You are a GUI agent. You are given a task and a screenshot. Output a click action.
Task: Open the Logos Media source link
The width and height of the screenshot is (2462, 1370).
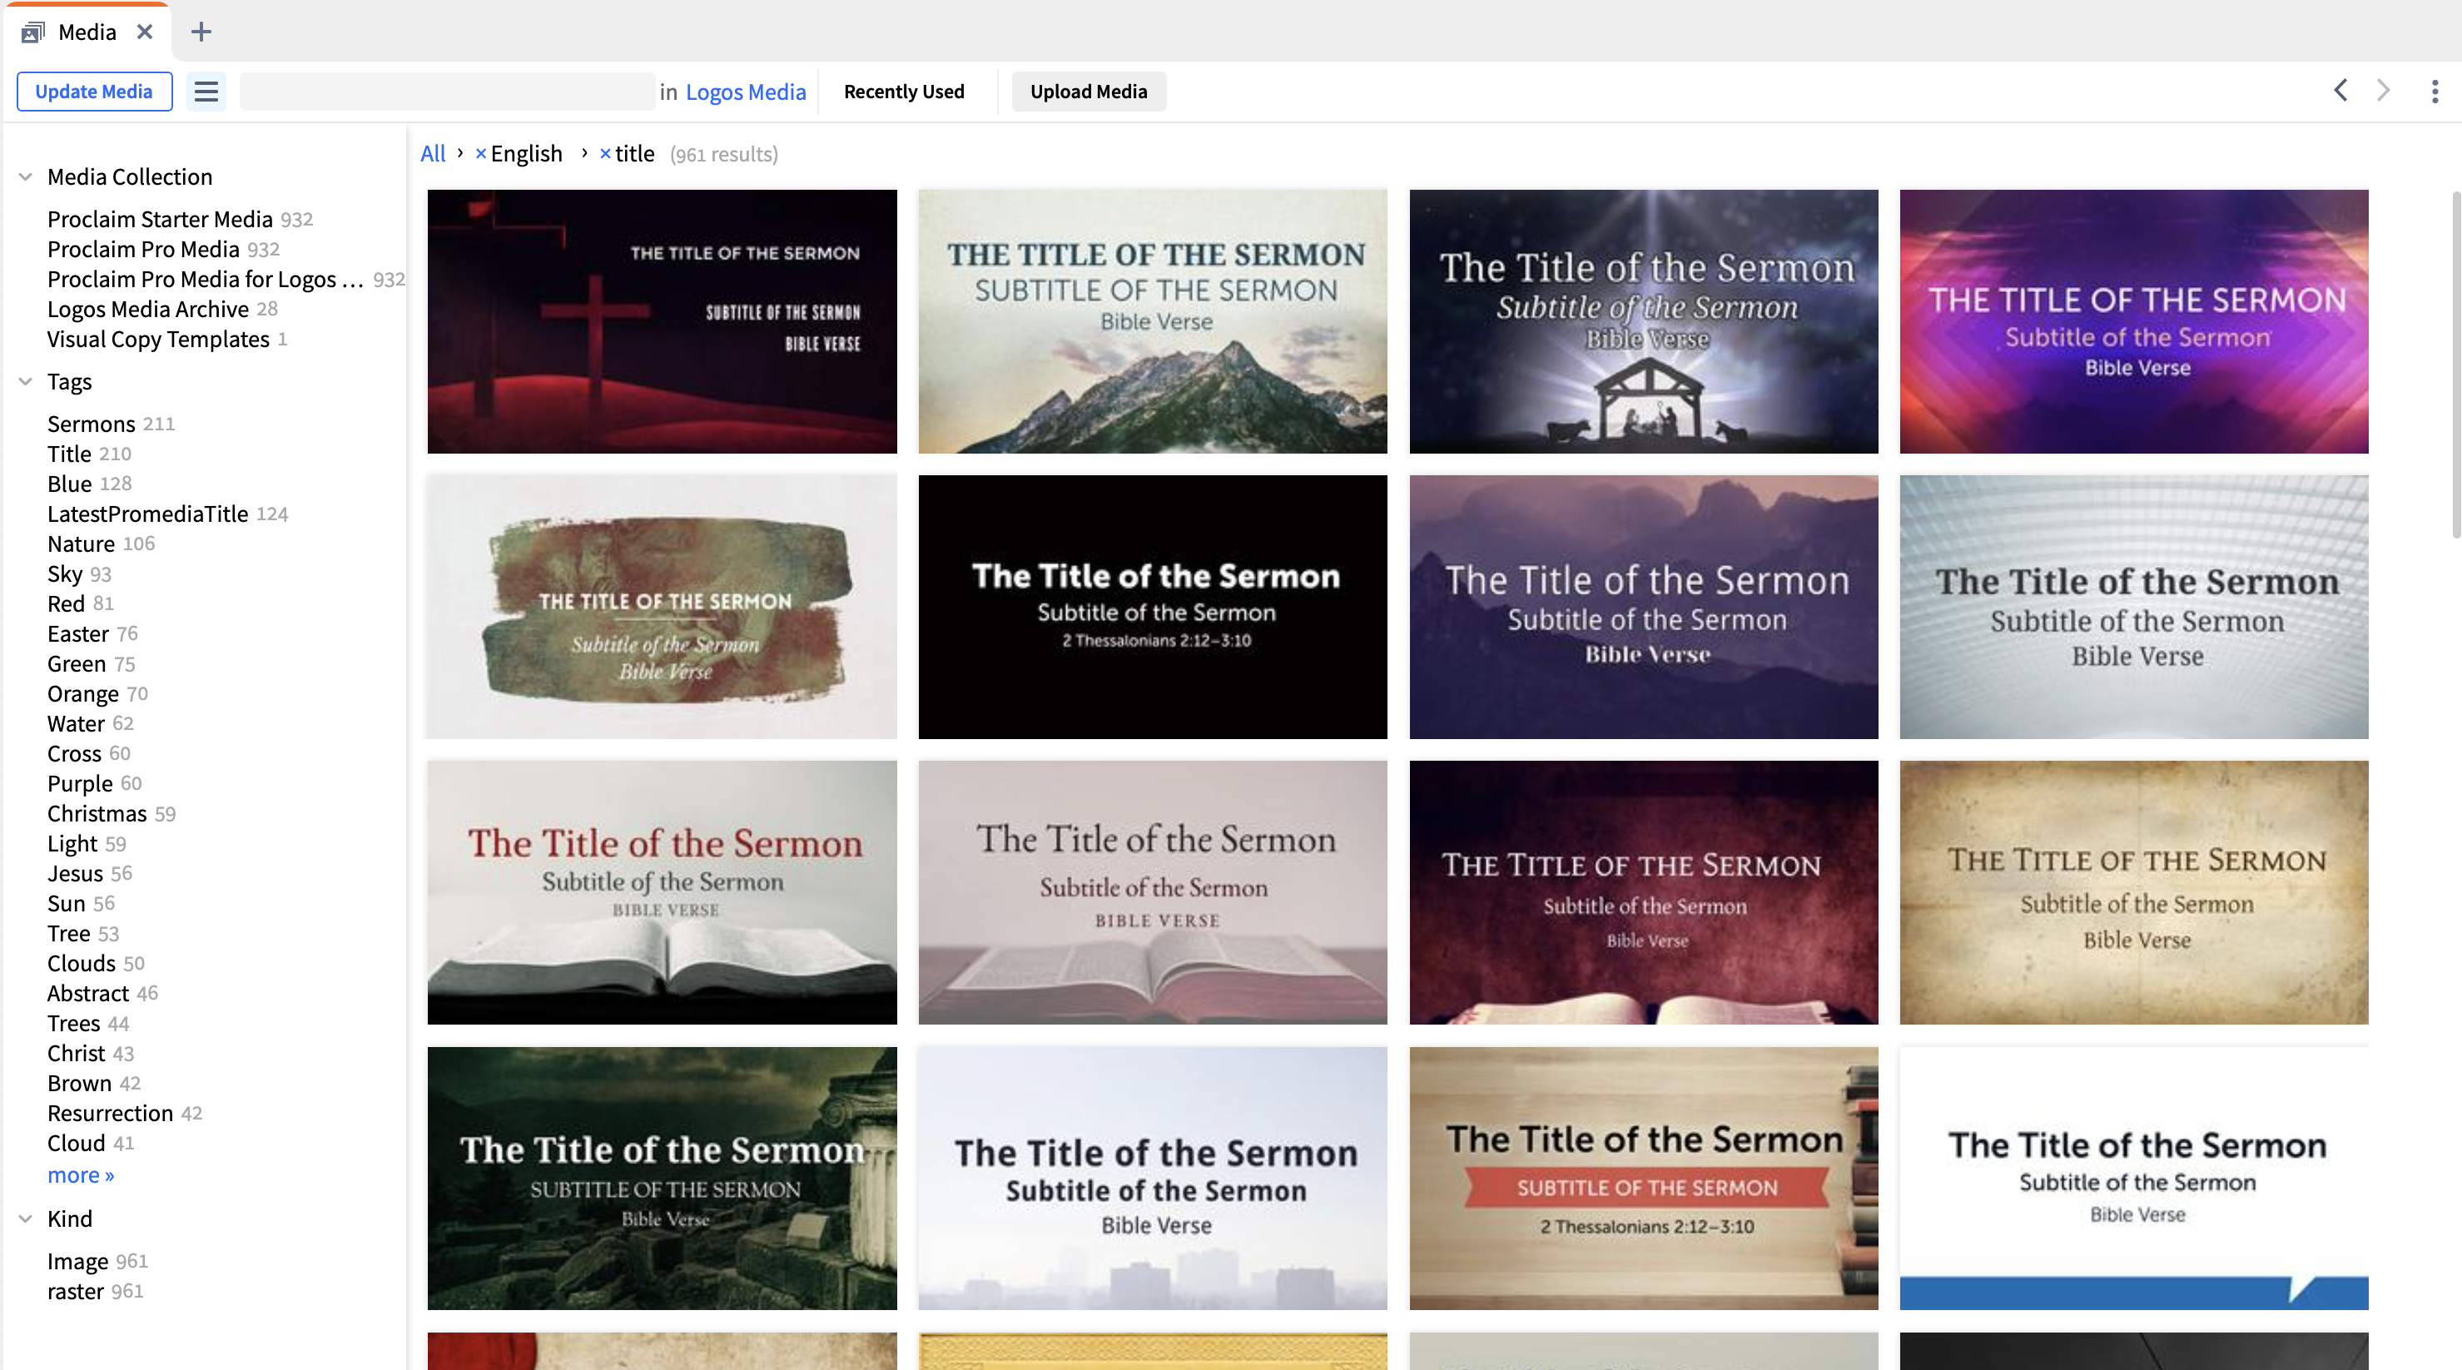tap(746, 92)
